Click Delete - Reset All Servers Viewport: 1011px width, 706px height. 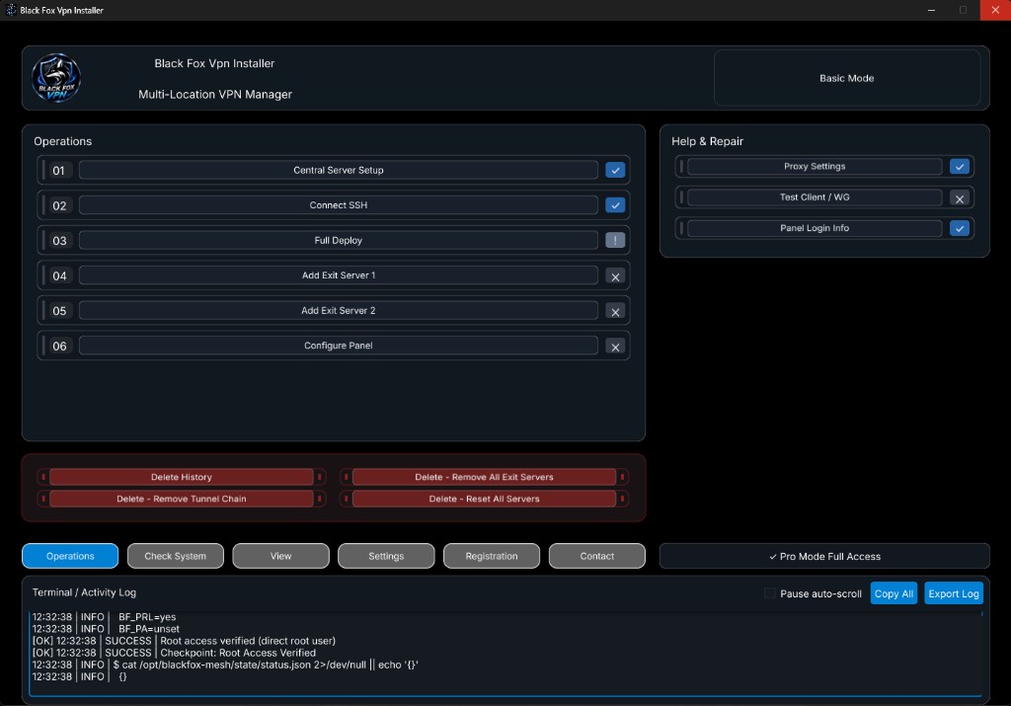[x=484, y=499]
